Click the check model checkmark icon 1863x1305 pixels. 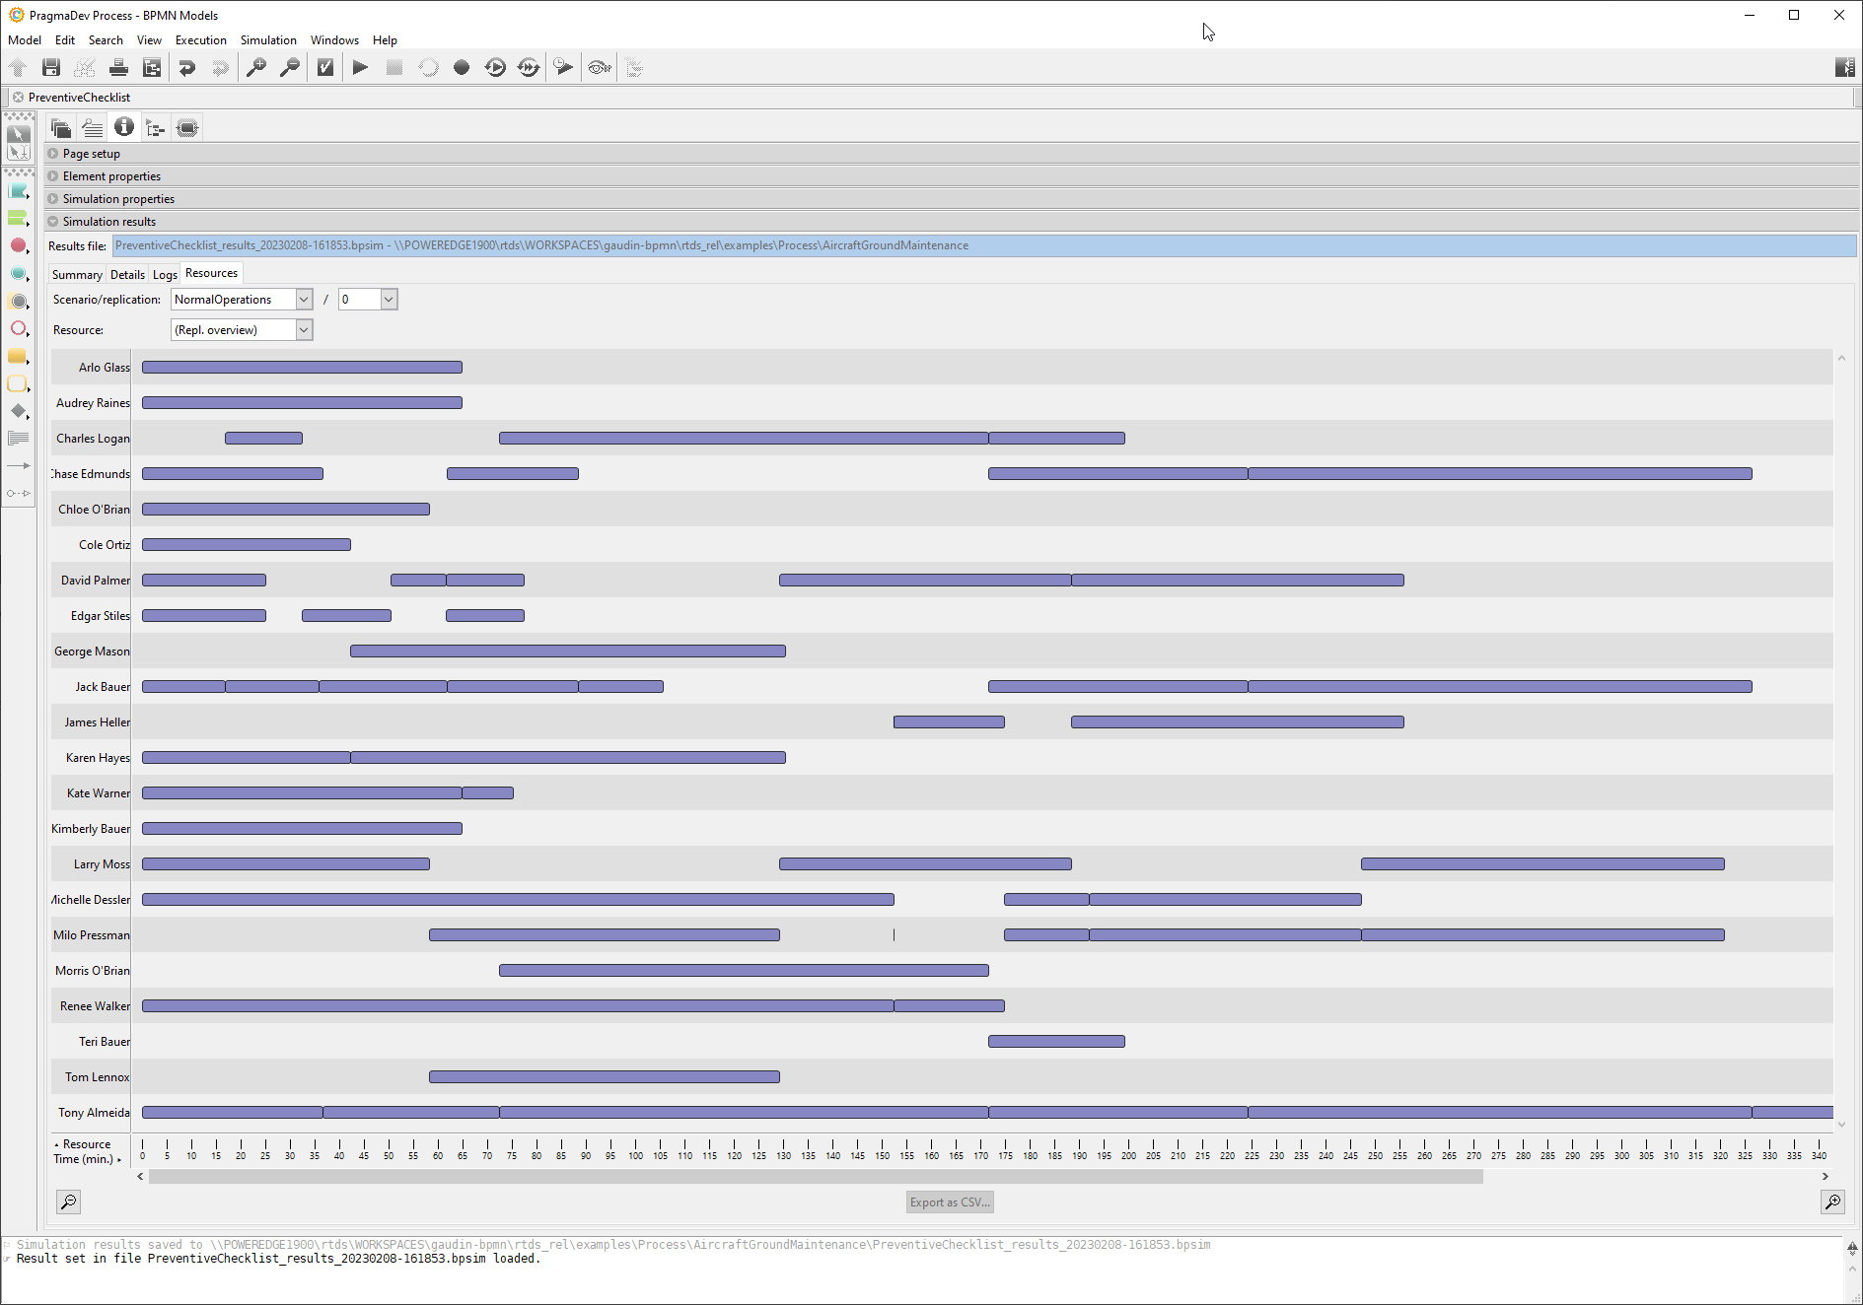[324, 67]
